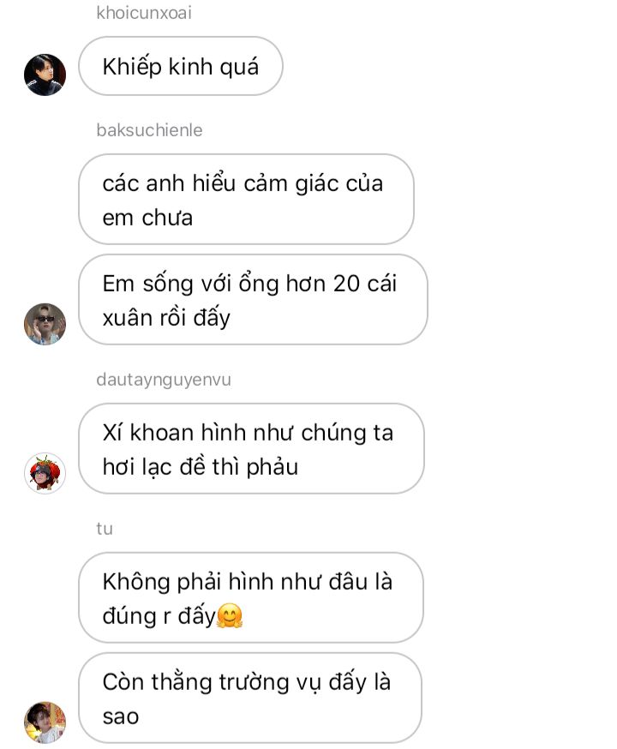Tap the 'Xí khoan hình như' message
Screen dimensions: 617x749
click(x=251, y=448)
